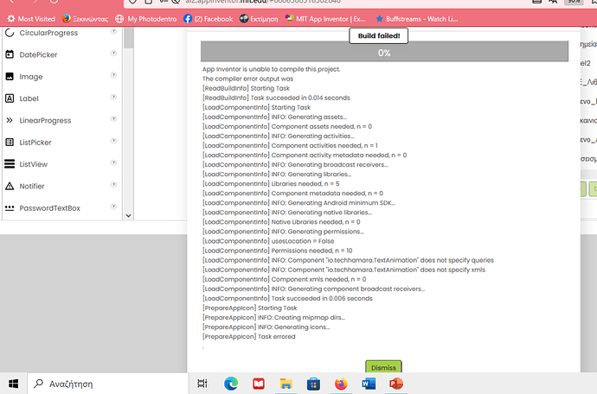The width and height of the screenshot is (597, 394).
Task: Click the CircularProgress spinner icon
Action: tap(10, 33)
